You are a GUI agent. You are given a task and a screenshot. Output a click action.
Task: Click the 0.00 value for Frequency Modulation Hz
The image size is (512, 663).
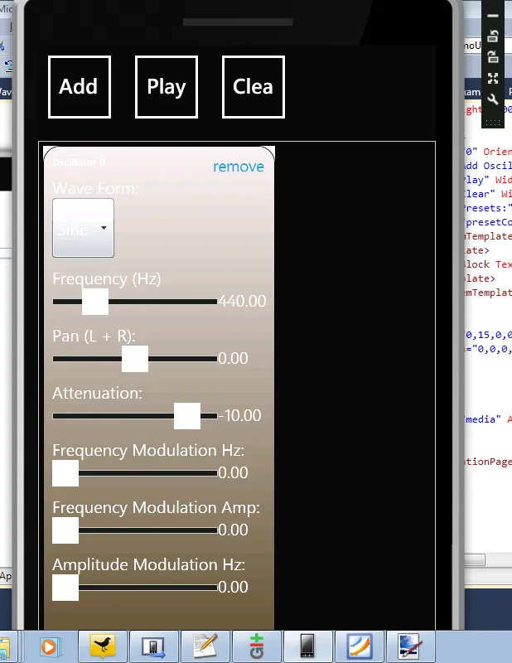tap(233, 472)
